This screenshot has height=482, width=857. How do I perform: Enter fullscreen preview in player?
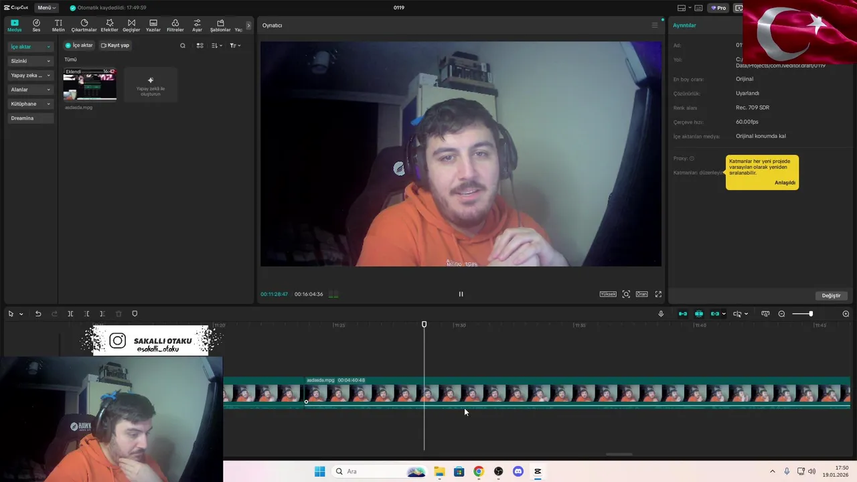[x=658, y=294]
